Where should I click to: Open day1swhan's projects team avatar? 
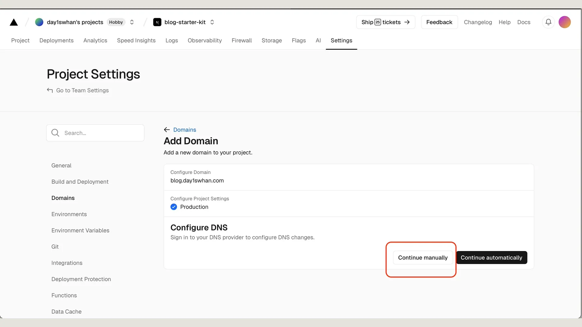[39, 22]
